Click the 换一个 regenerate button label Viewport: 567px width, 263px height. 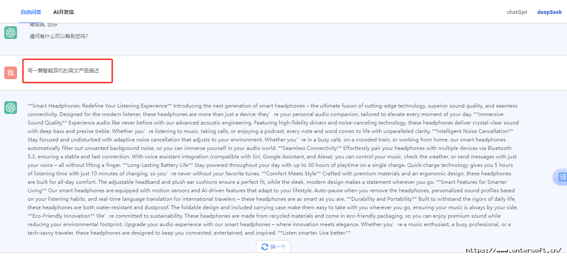click(x=278, y=246)
